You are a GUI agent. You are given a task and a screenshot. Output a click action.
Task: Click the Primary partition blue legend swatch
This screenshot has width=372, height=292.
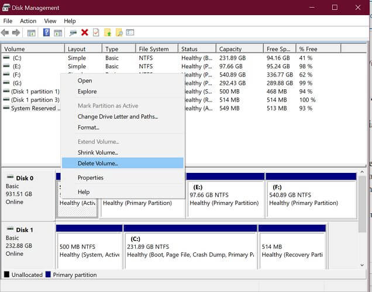[48, 274]
